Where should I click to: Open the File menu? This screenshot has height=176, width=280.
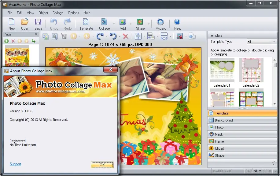point(10,13)
